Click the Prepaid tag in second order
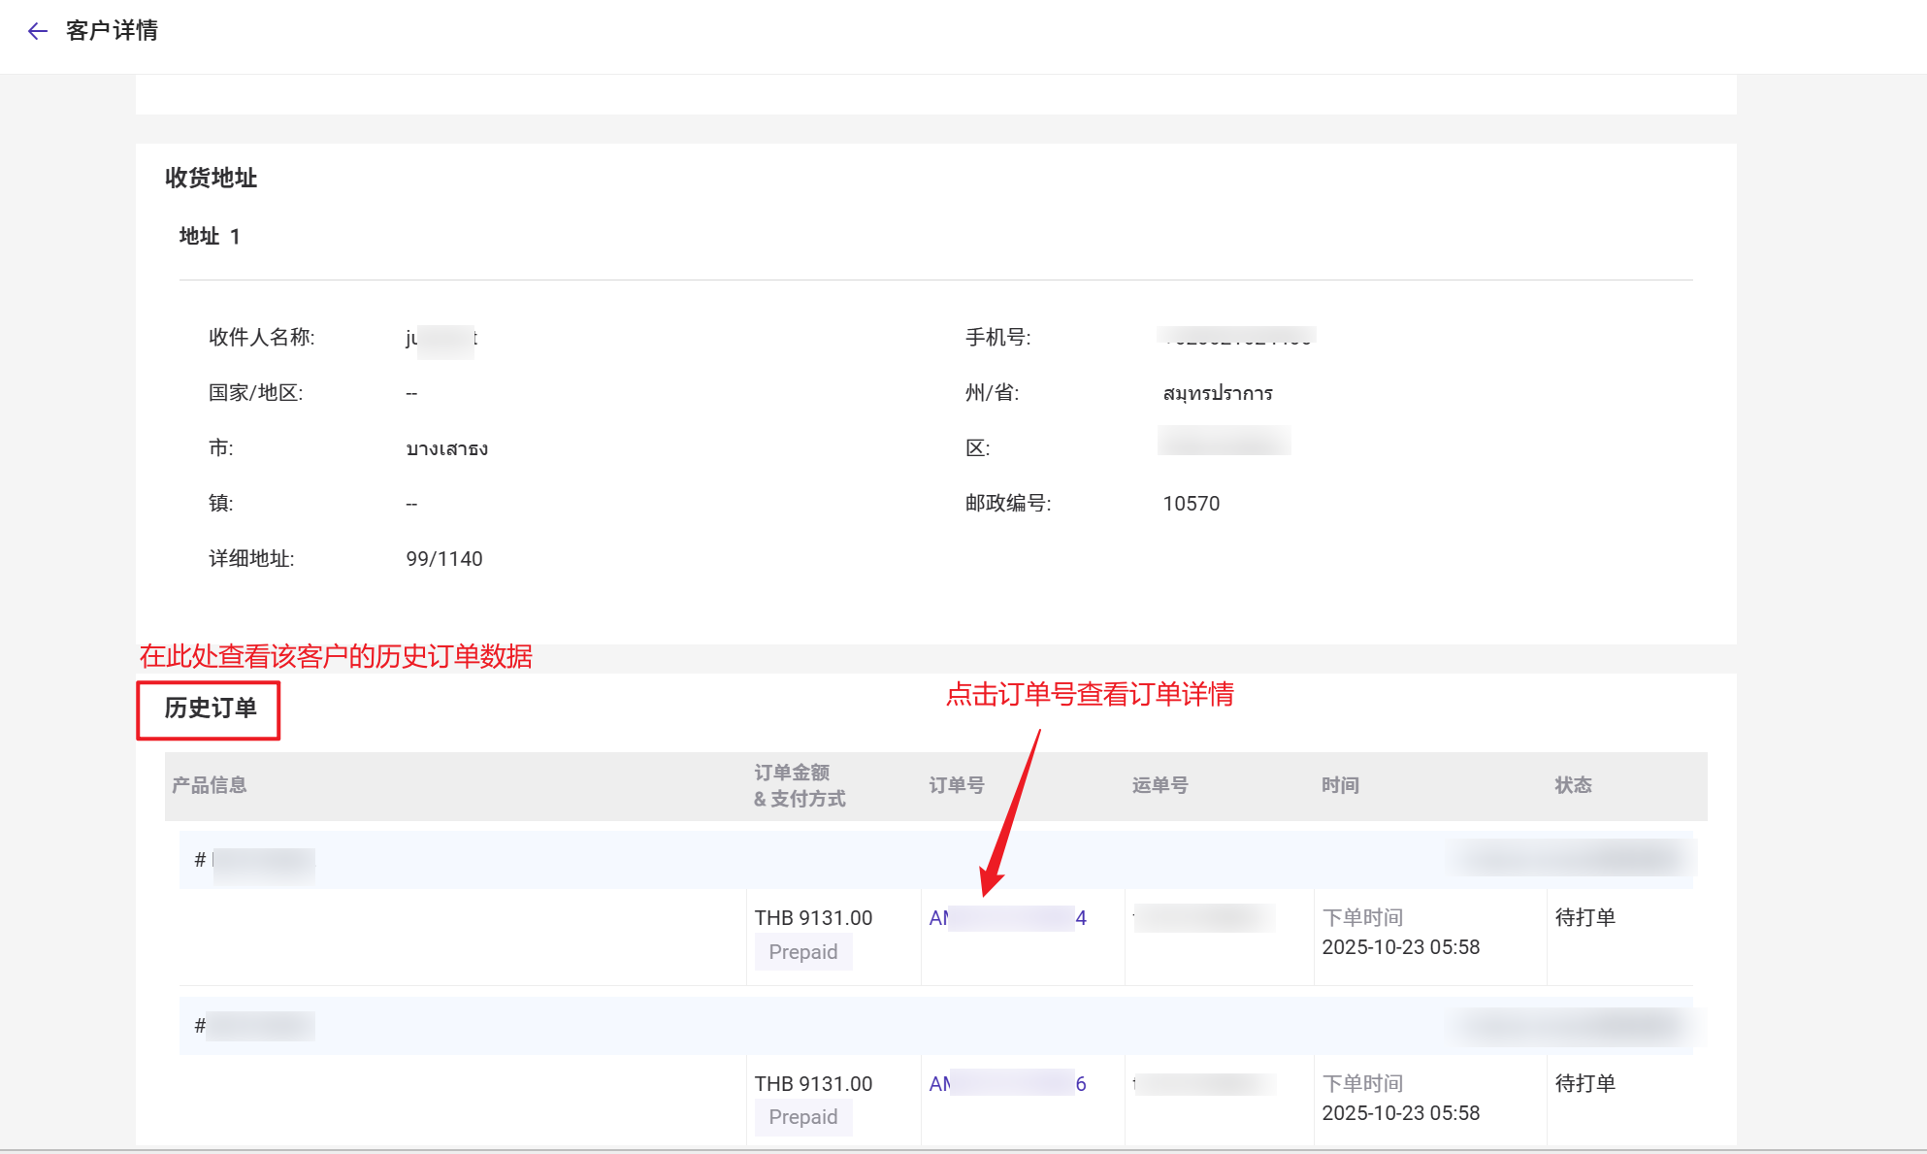 802,1117
